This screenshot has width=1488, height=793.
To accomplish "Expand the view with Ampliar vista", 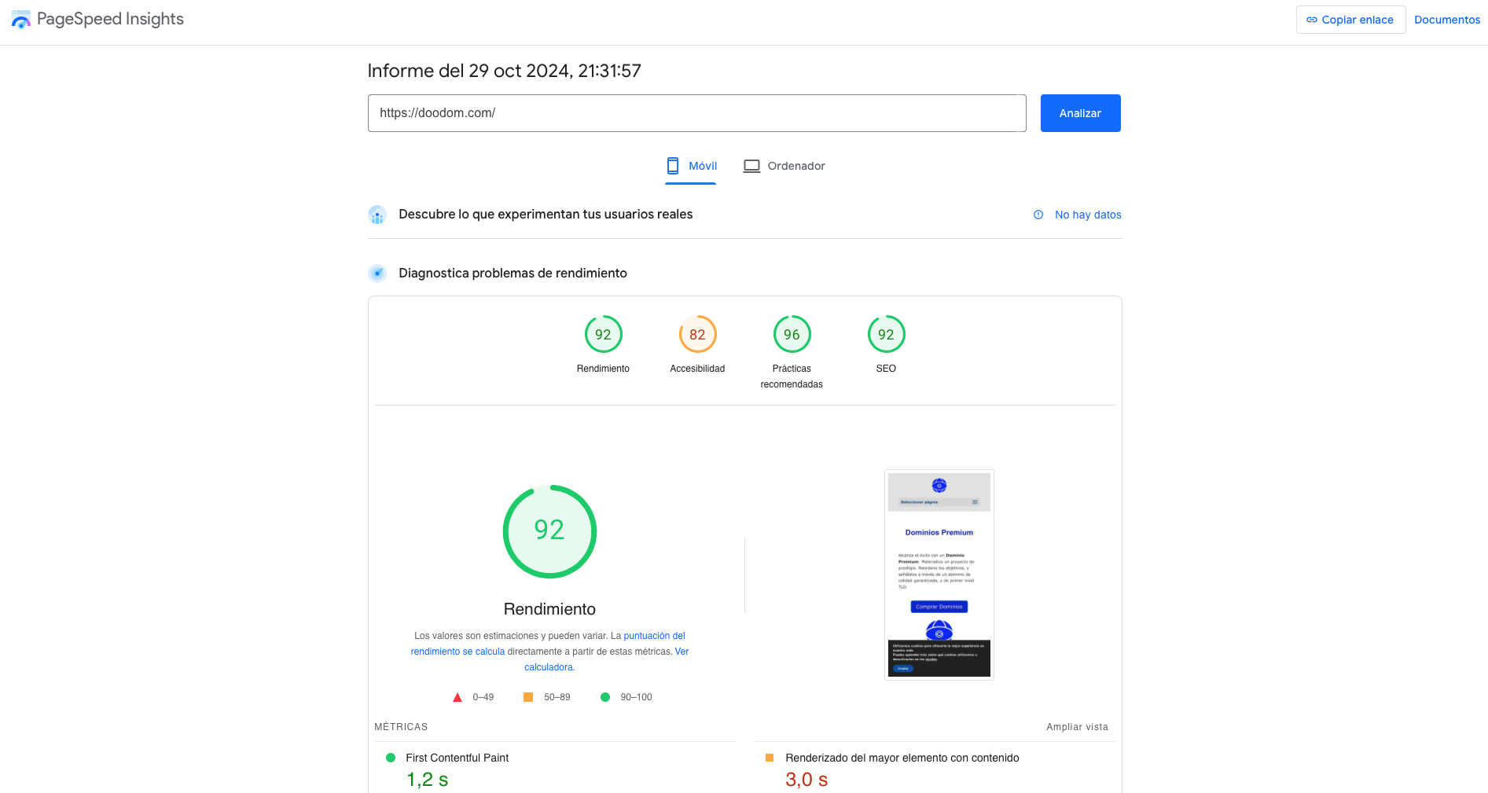I will click(1077, 727).
